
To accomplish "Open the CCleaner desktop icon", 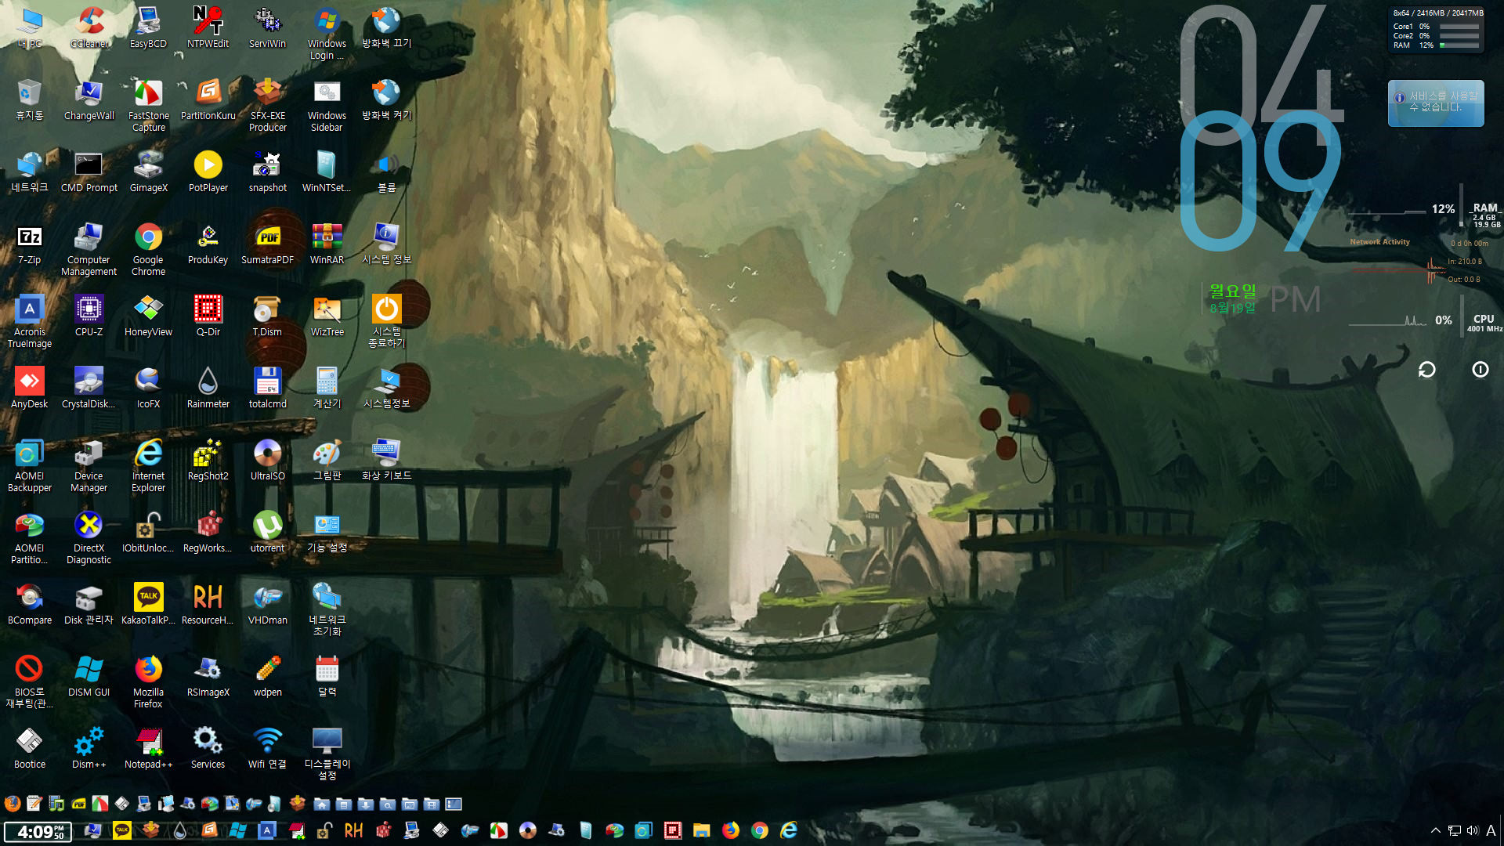I will pyautogui.click(x=89, y=27).
